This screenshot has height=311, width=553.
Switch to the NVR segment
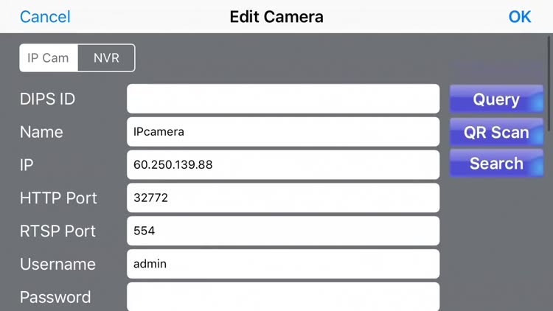(106, 58)
